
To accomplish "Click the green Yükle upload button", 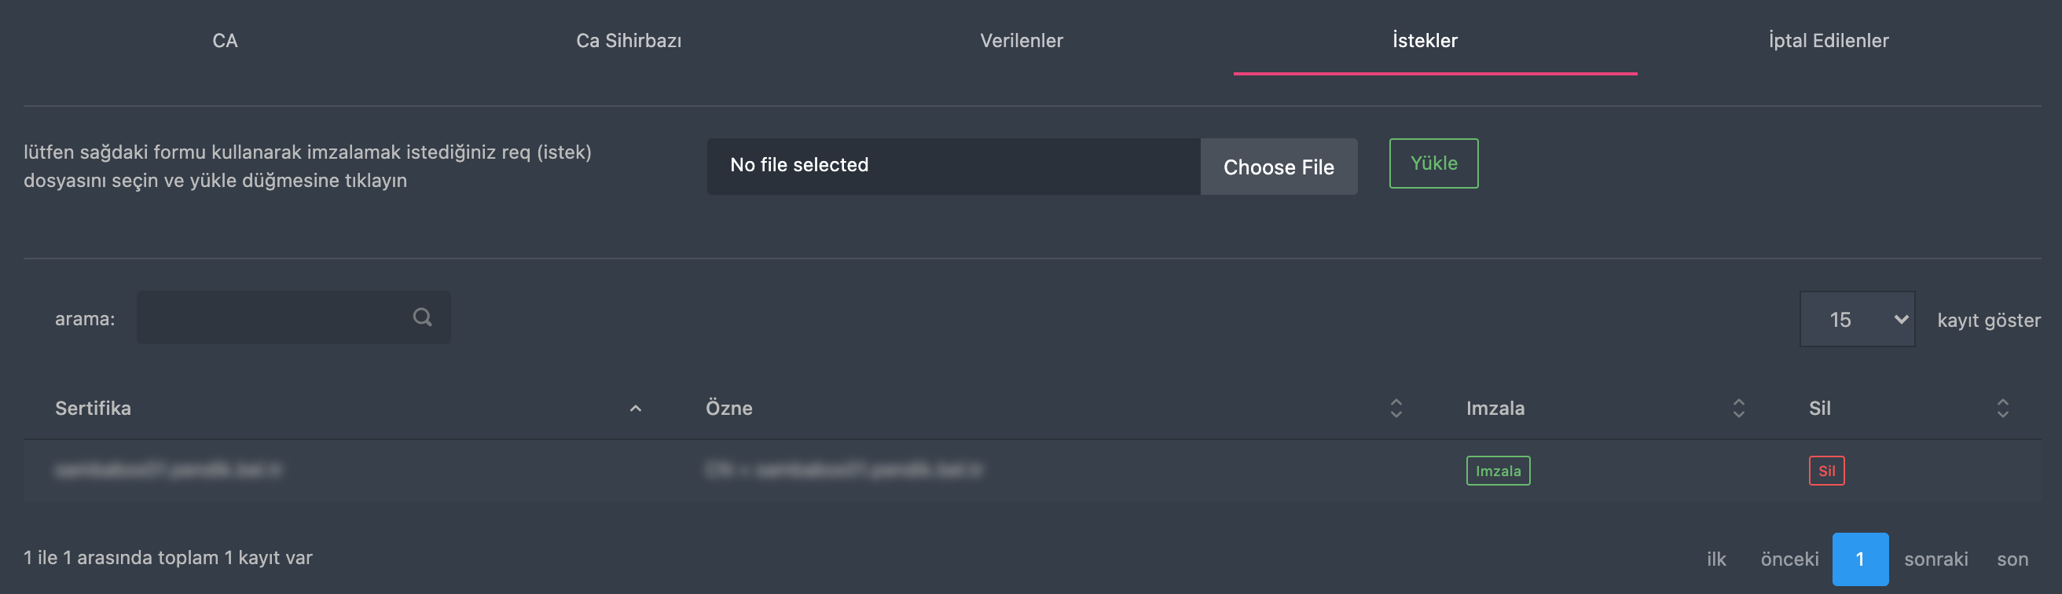I will (x=1433, y=163).
